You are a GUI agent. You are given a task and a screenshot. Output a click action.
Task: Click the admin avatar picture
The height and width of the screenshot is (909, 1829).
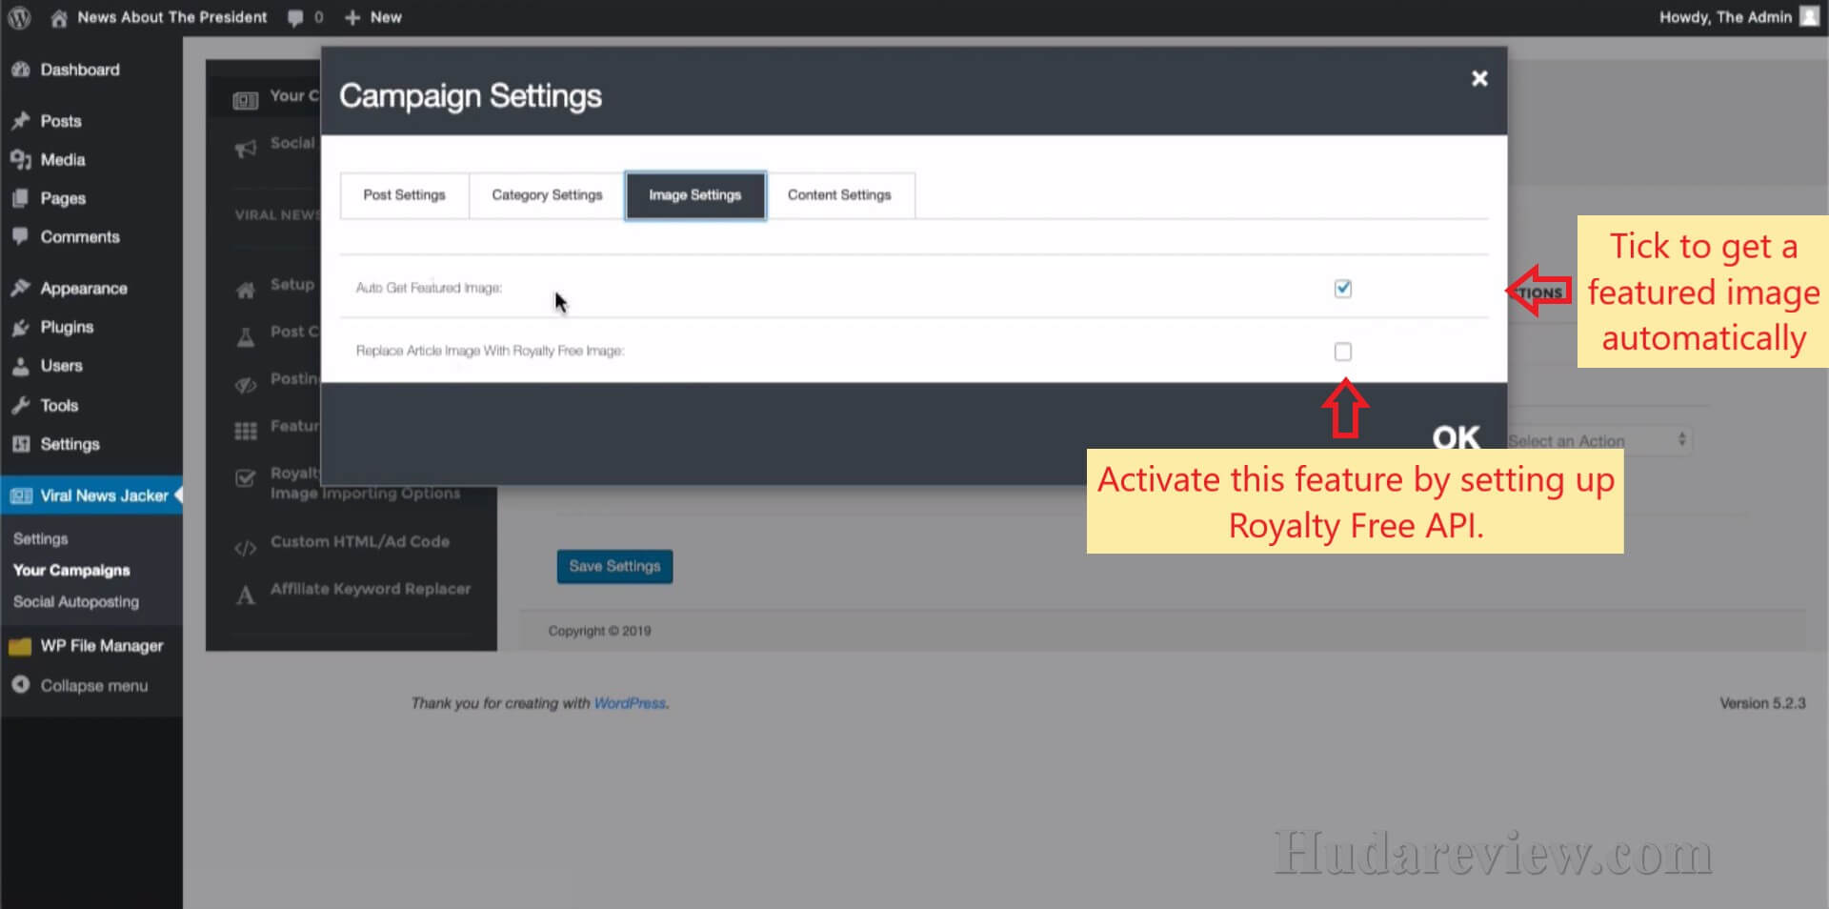pyautogui.click(x=1809, y=17)
